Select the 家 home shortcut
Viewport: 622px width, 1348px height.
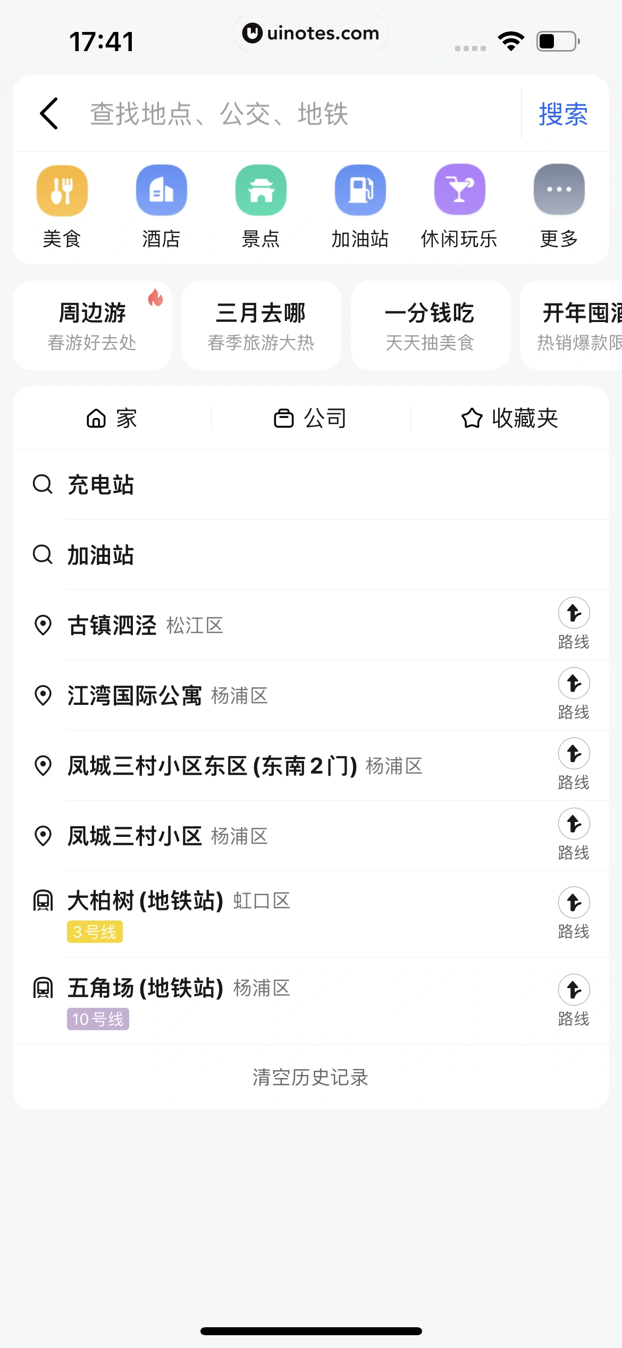[112, 418]
